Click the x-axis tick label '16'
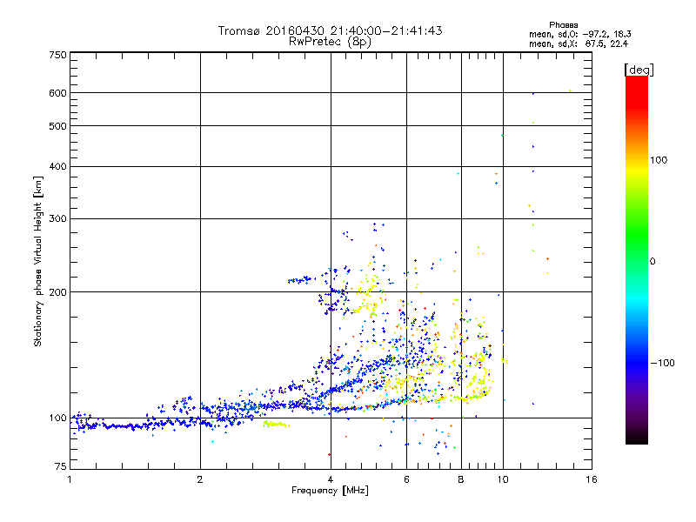 click(x=592, y=479)
